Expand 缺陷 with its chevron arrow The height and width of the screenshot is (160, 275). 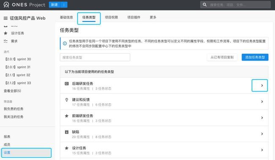tap(262, 134)
